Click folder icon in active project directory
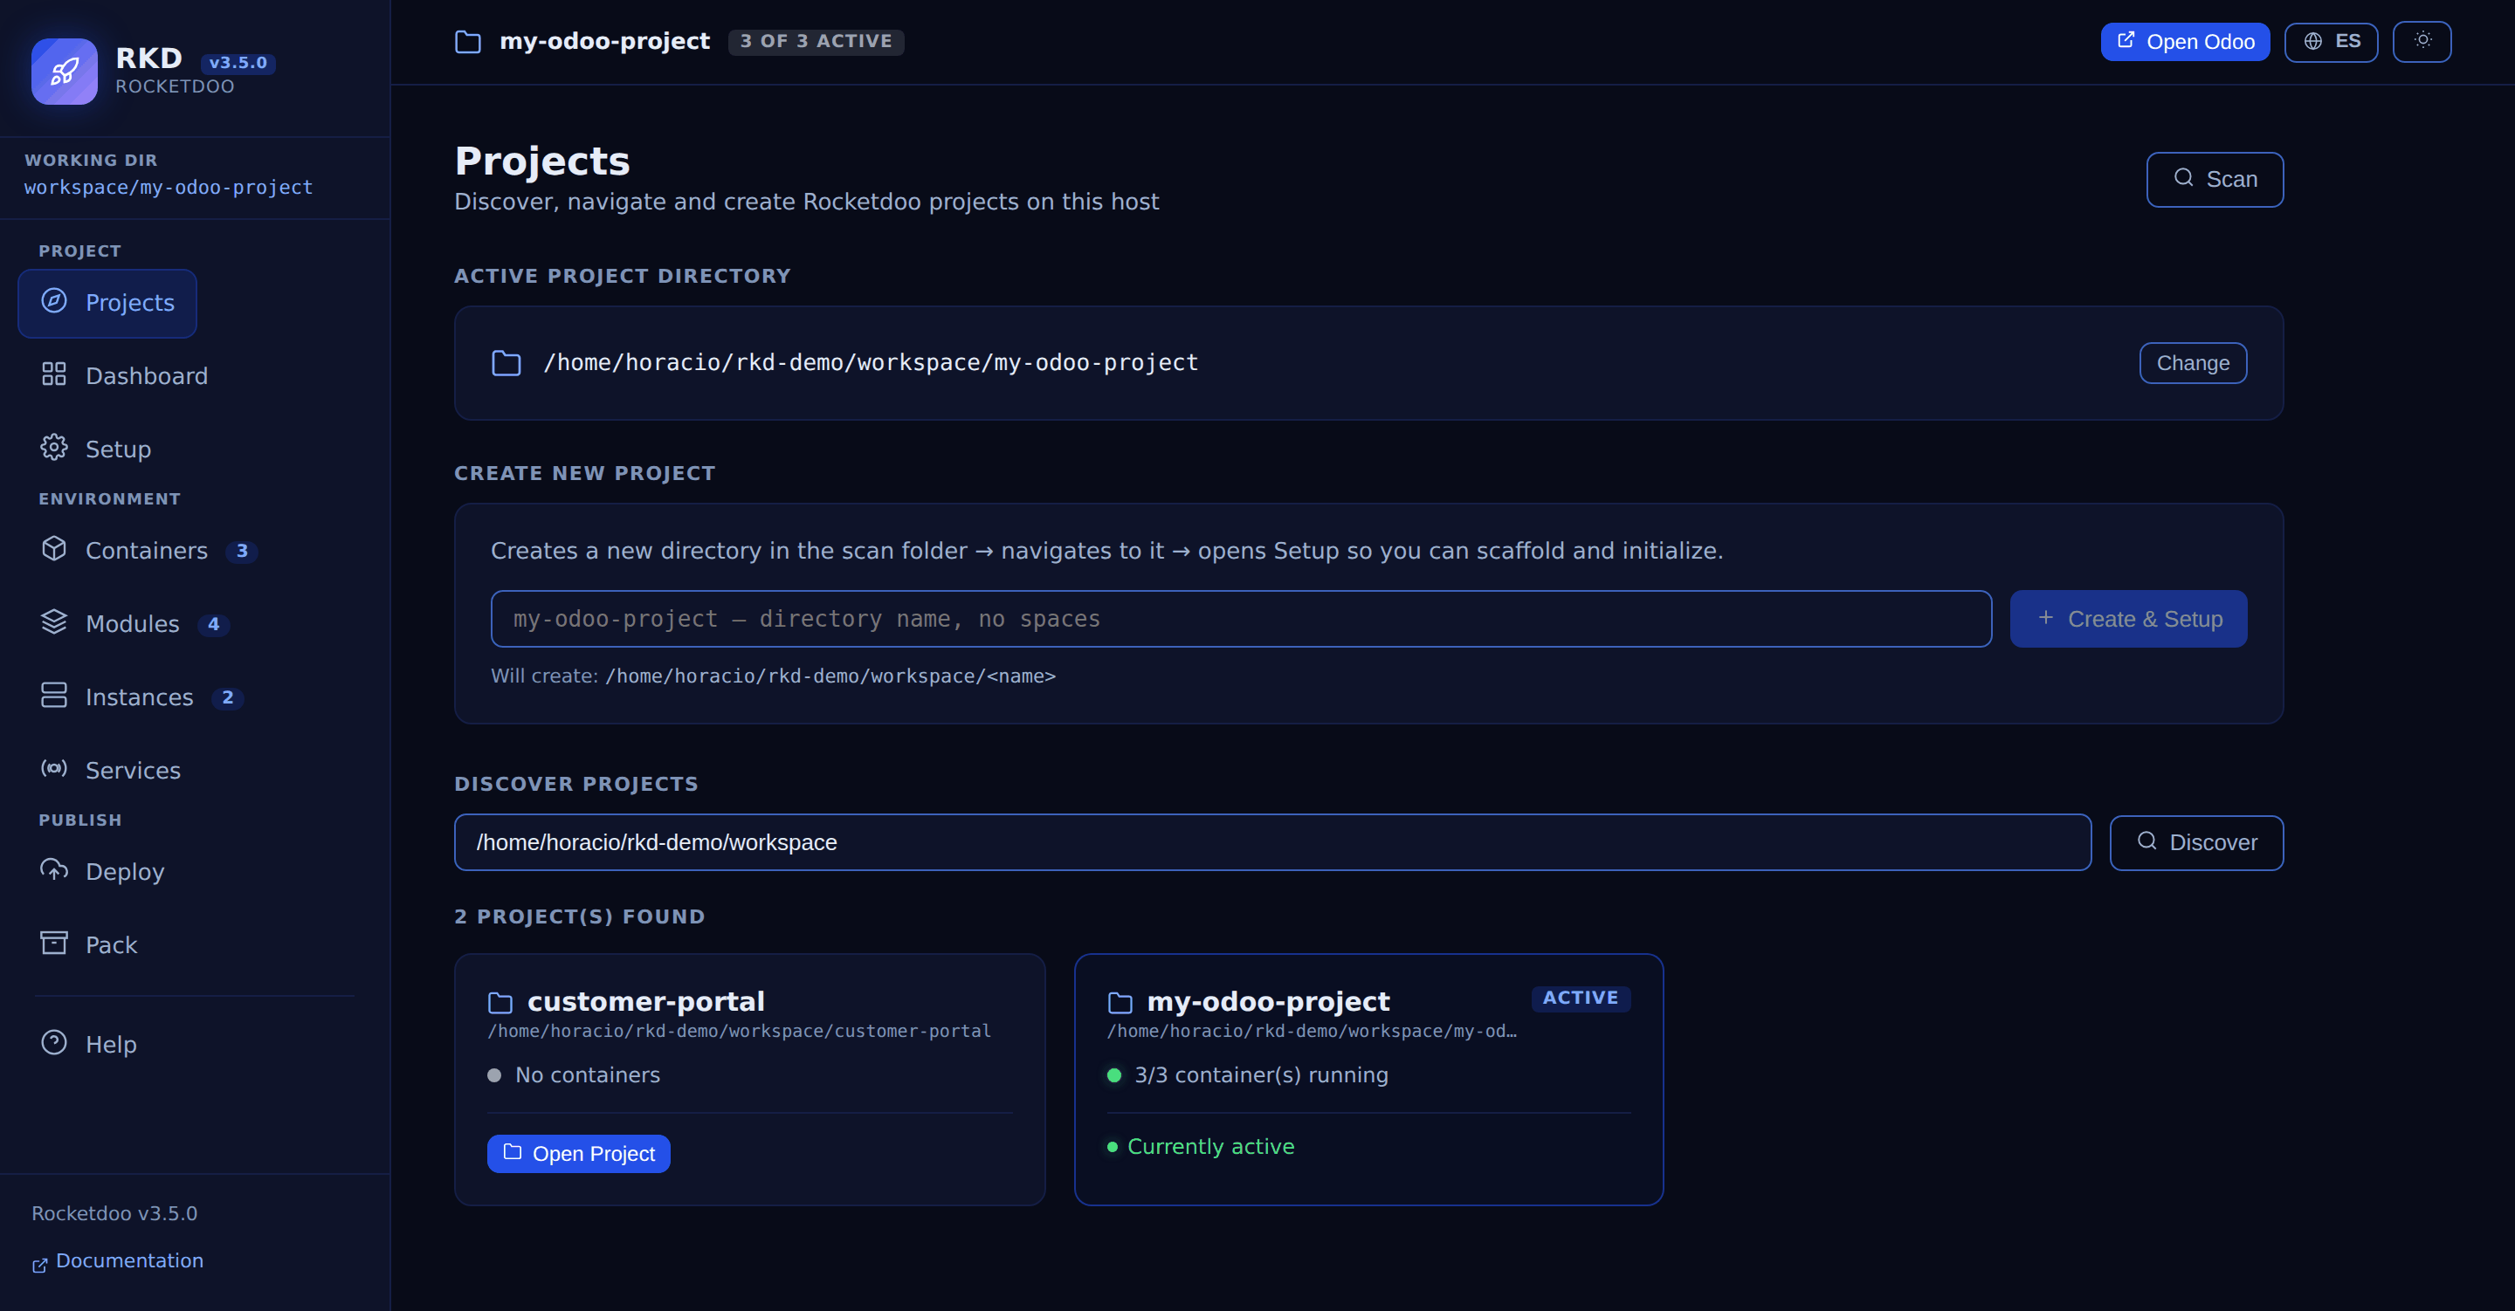This screenshot has width=2515, height=1311. (x=506, y=363)
